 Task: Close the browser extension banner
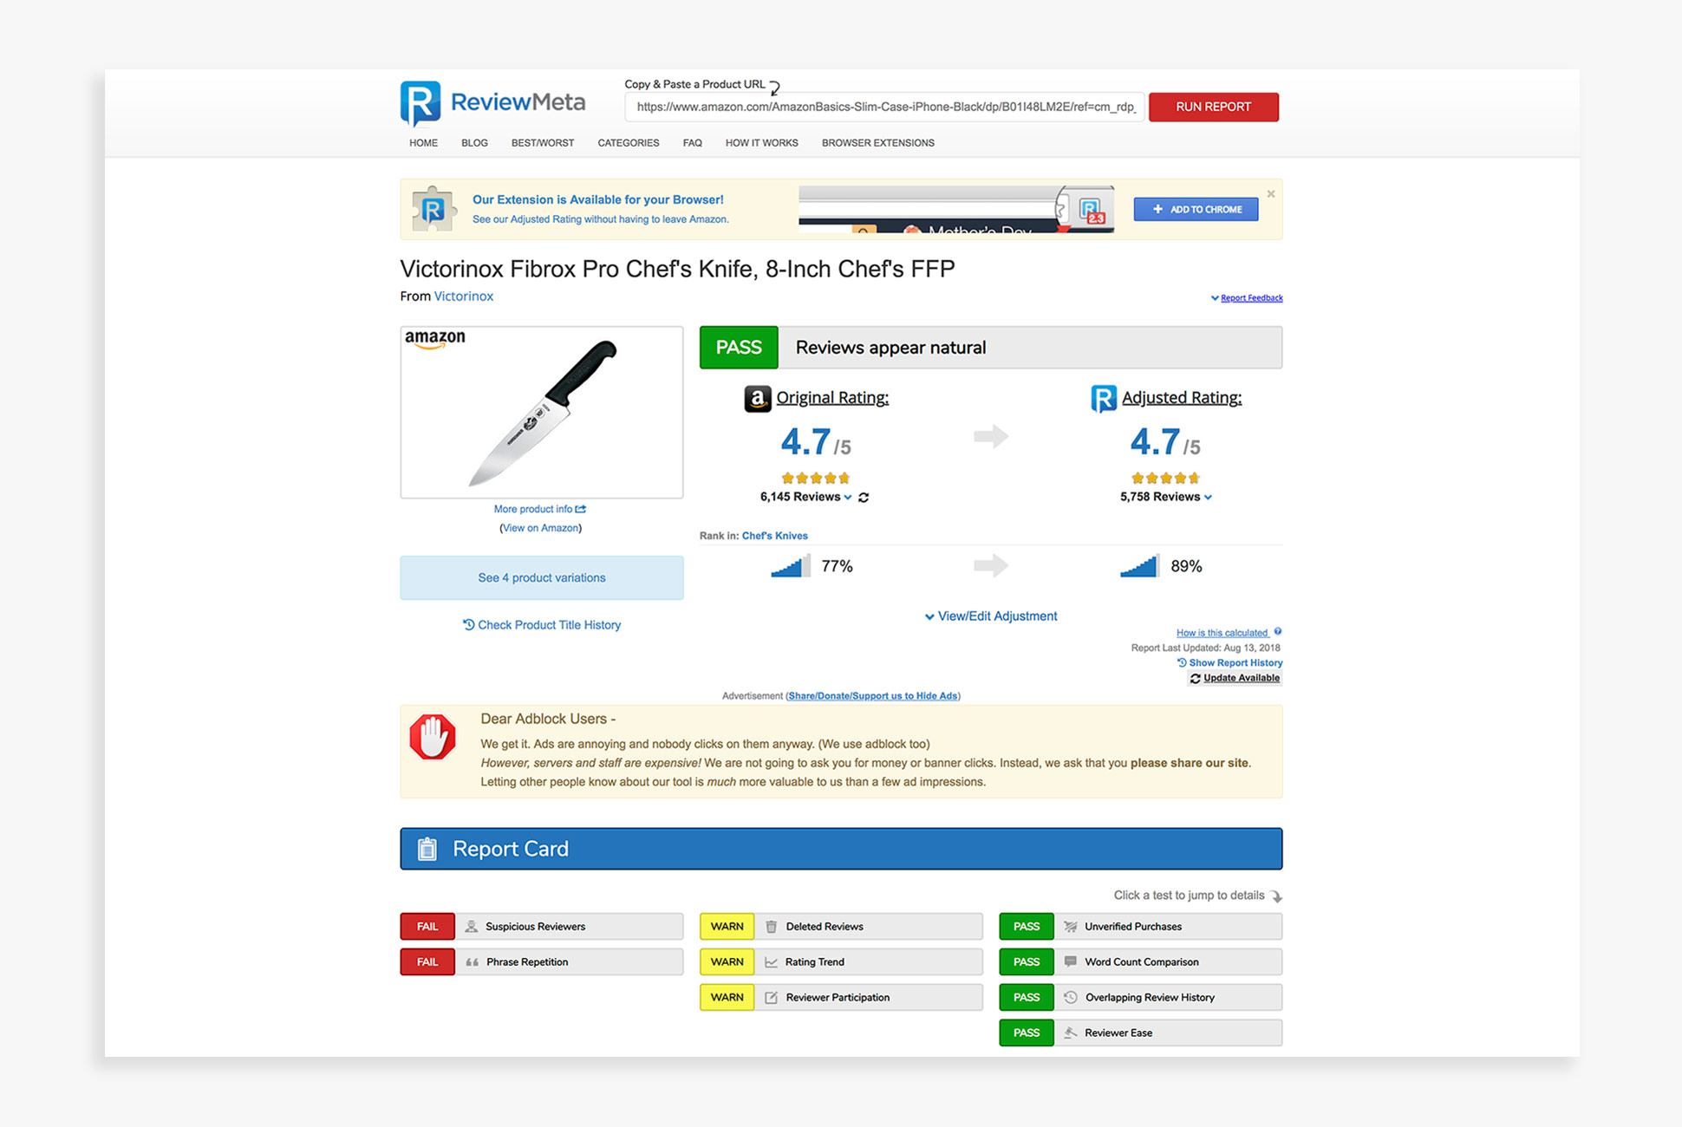pyautogui.click(x=1270, y=194)
